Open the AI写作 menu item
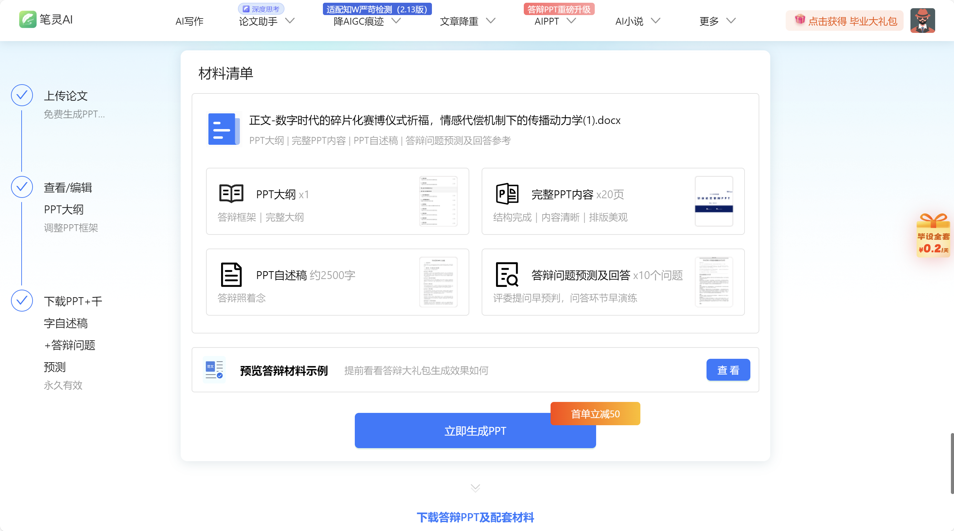Image resolution: width=954 pixels, height=531 pixels. 189,21
